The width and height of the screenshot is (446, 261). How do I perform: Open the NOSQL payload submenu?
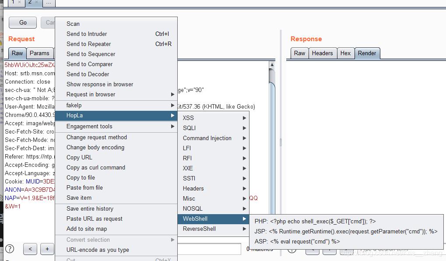pyautogui.click(x=213, y=208)
